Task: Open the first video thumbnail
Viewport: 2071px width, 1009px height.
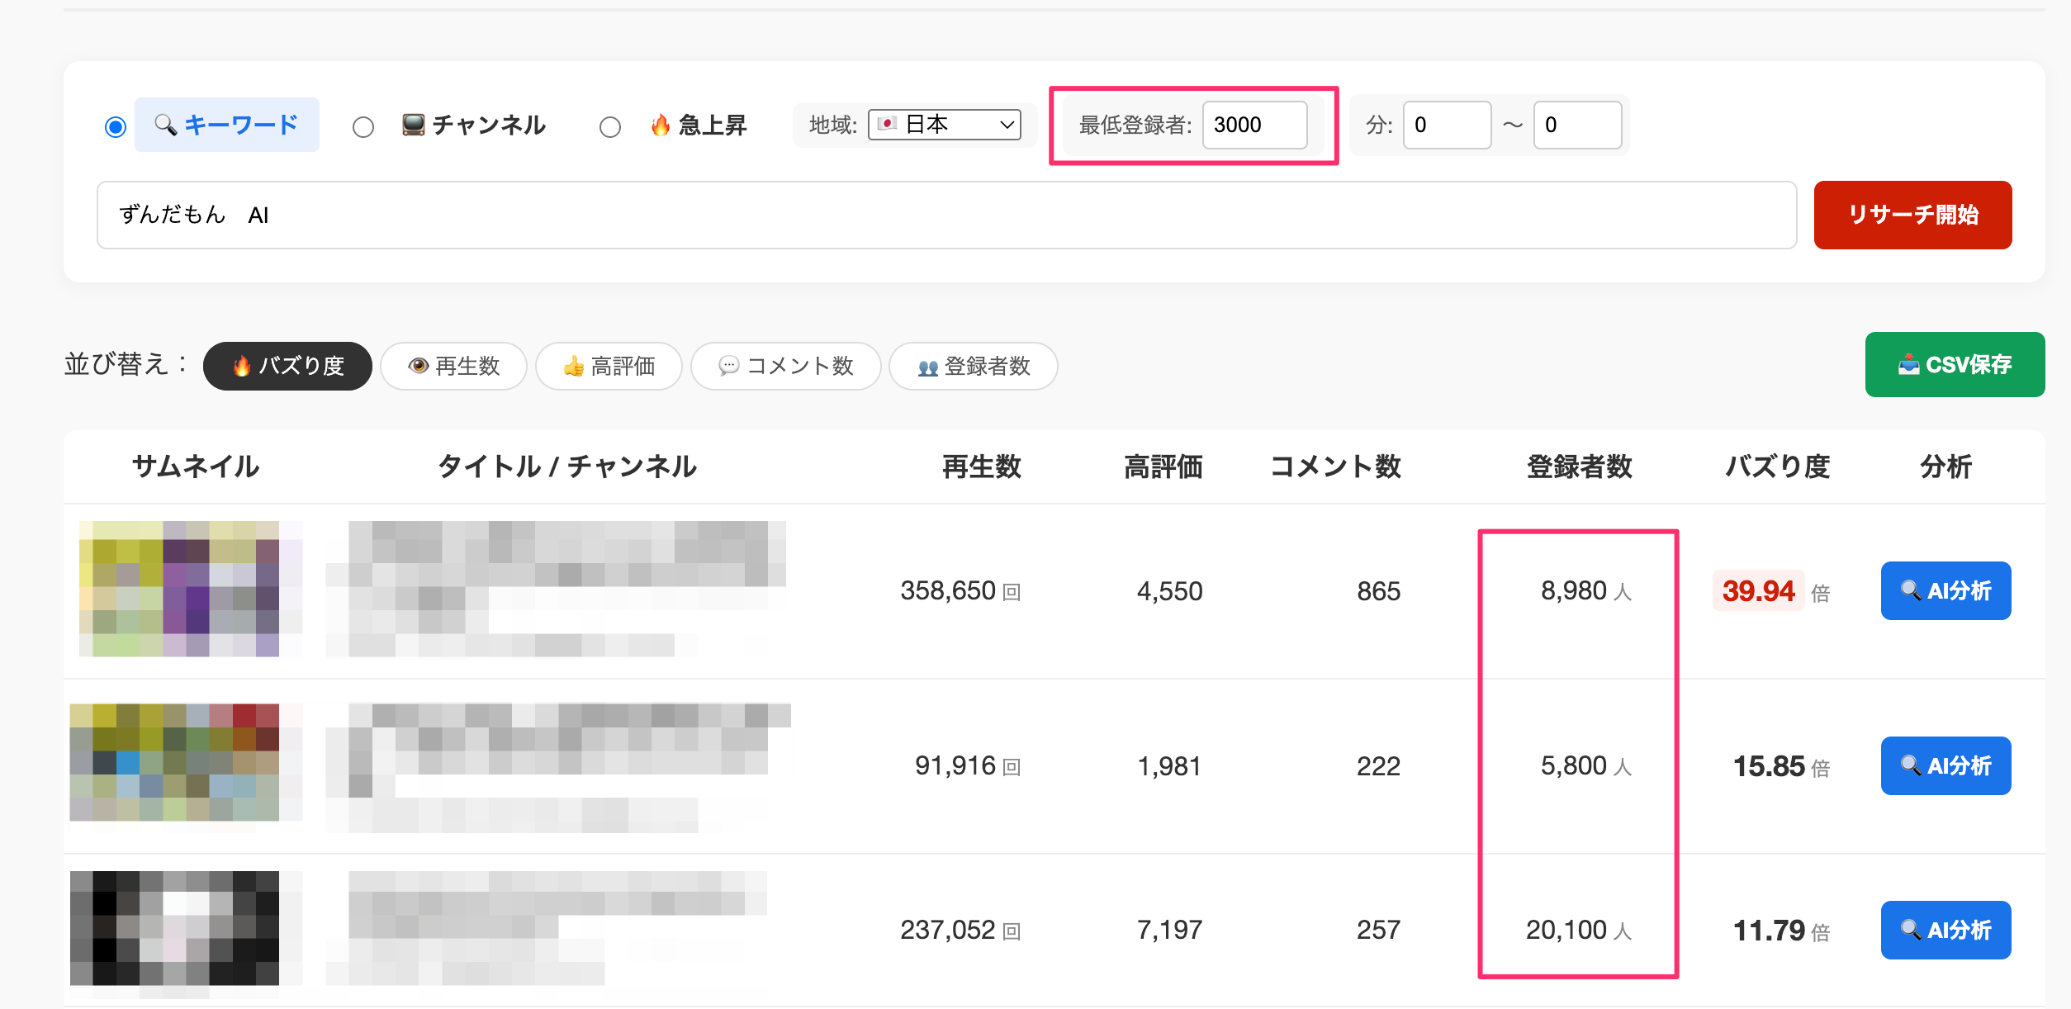Action: coord(190,589)
